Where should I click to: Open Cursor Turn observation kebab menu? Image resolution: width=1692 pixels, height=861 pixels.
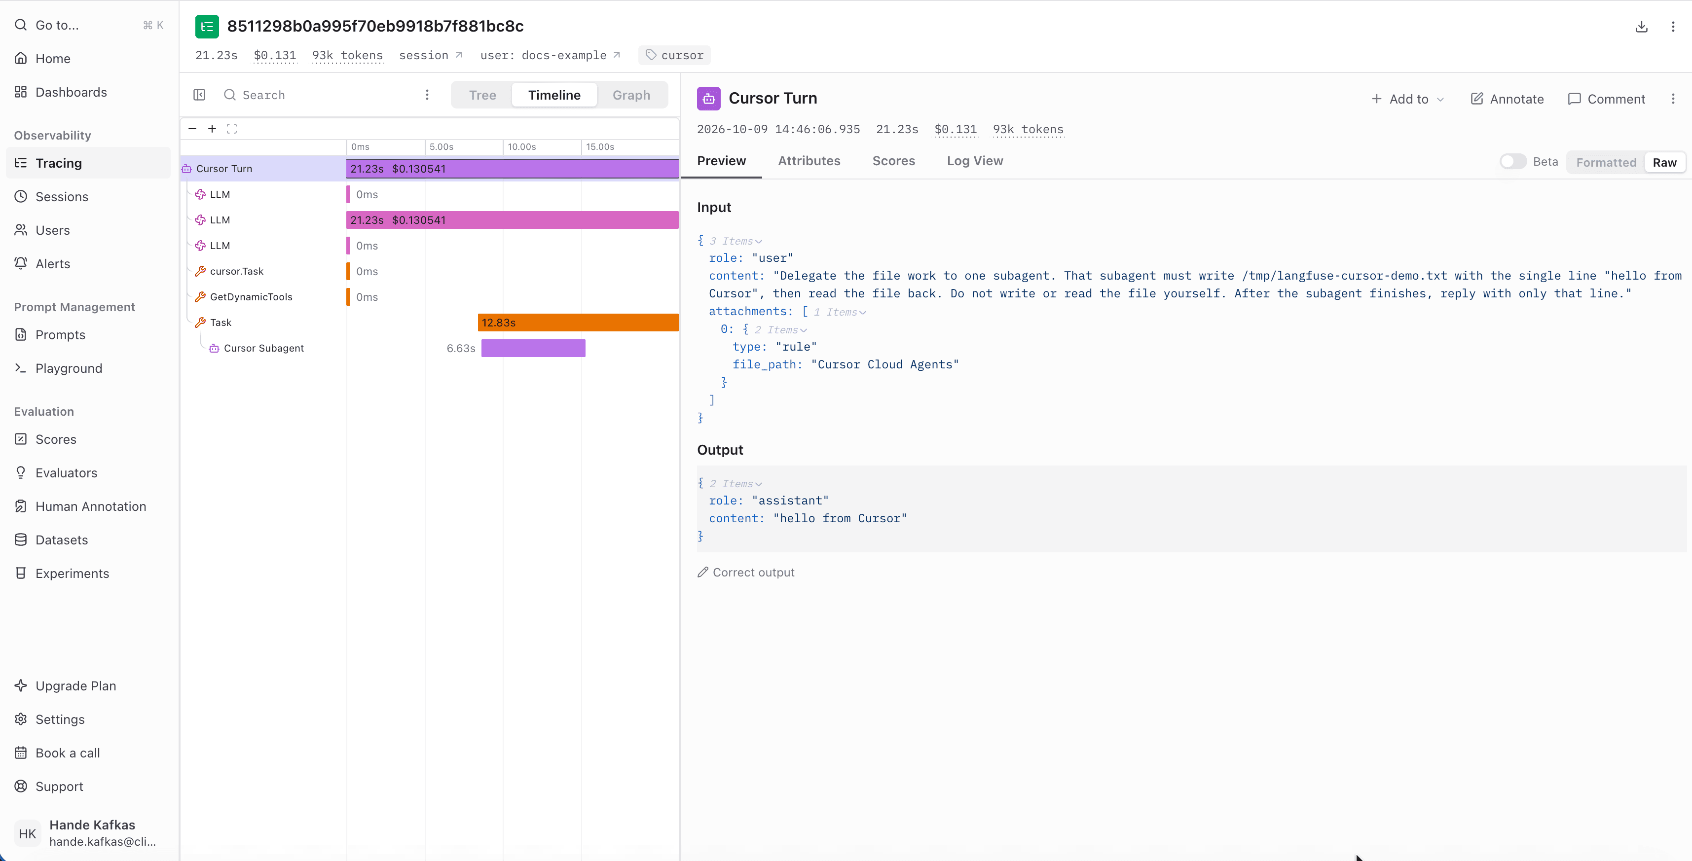pos(1673,99)
